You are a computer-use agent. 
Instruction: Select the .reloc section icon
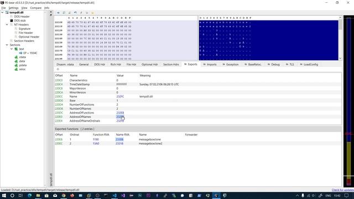[x=16, y=69]
